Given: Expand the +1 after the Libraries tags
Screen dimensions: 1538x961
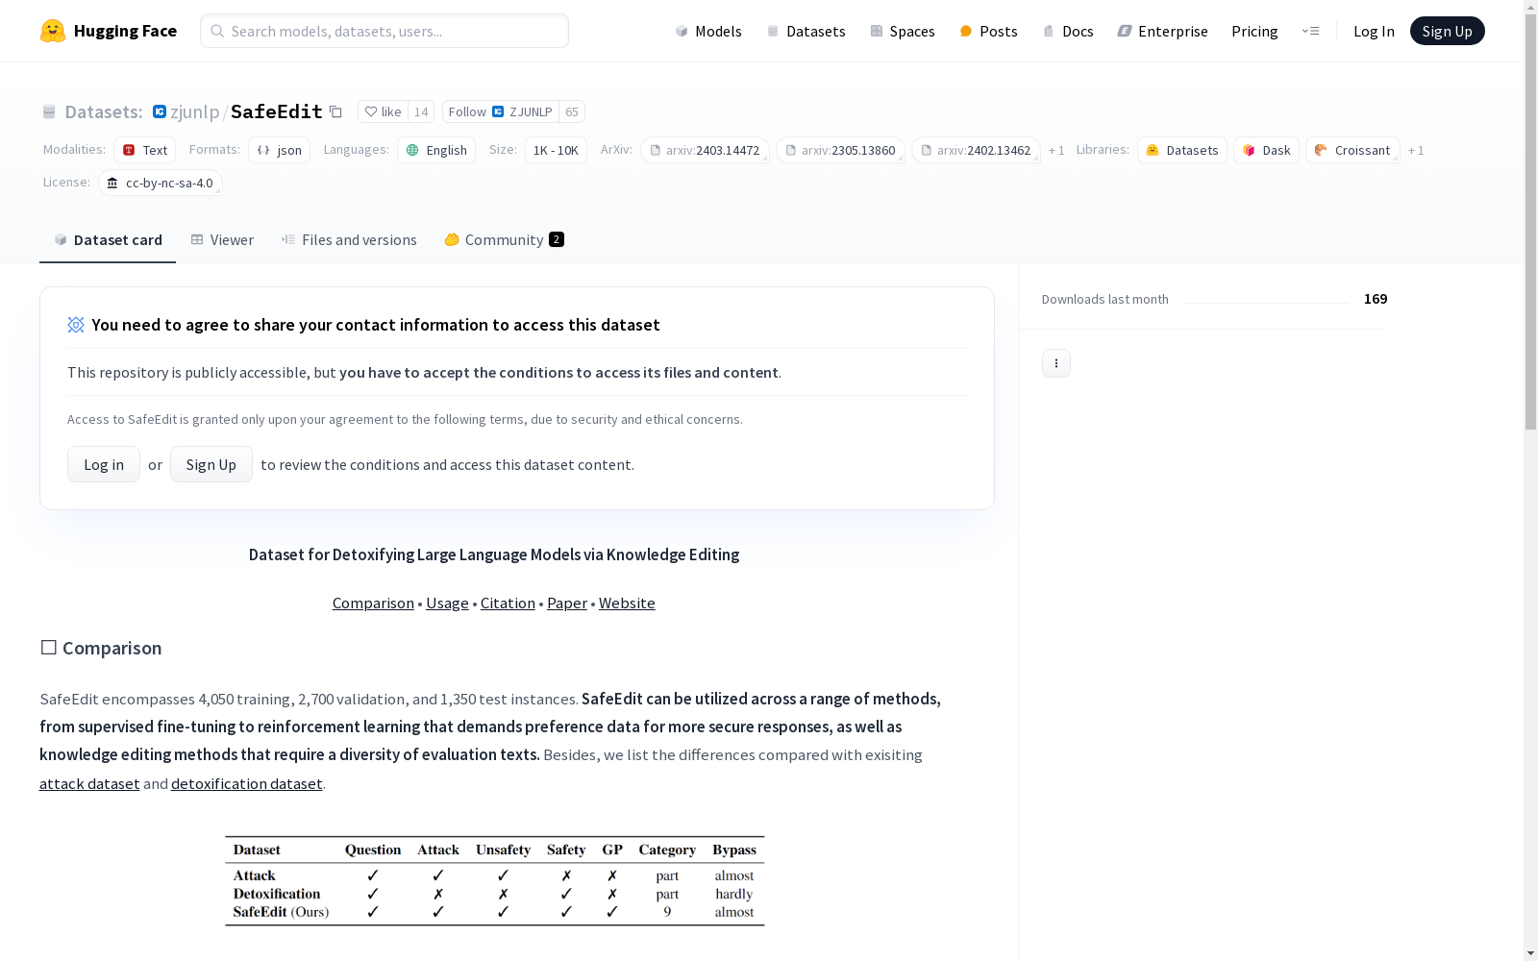Looking at the screenshot, I should click(x=1416, y=150).
